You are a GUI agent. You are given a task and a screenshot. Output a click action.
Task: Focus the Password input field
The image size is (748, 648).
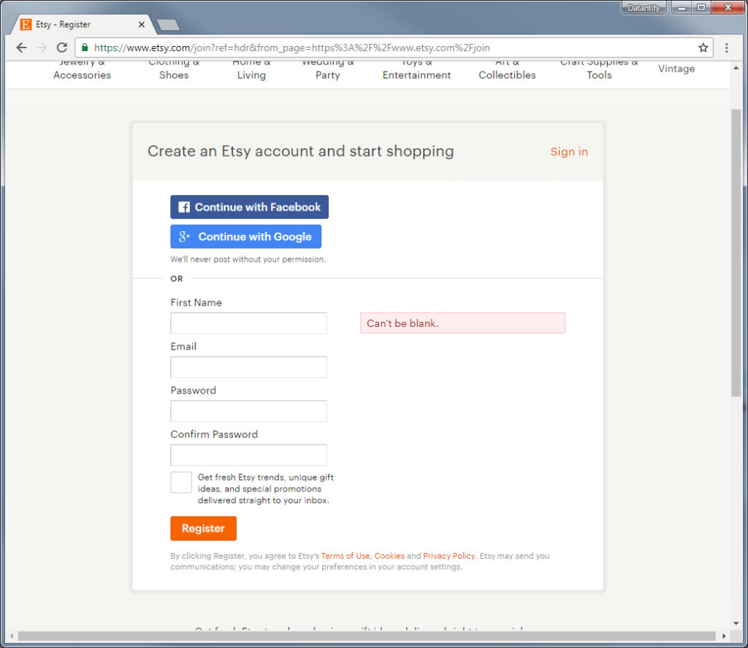(x=248, y=411)
